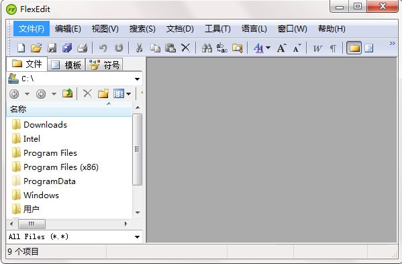This screenshot has height=264, width=402.
Task: Click the Find in Files icon
Action: point(238,48)
